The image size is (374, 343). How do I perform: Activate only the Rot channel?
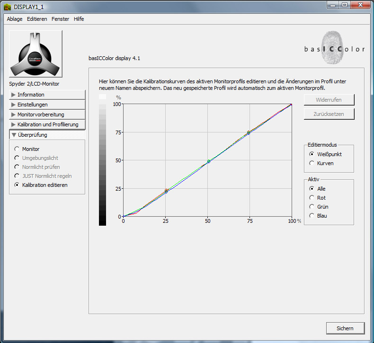pos(312,198)
